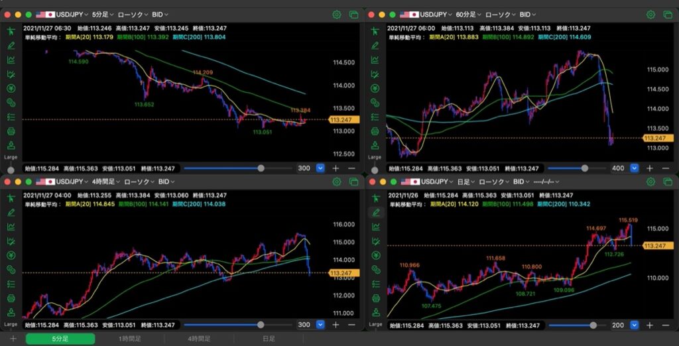
Task: Open blue dropdown next to 400 bar count
Action: [635, 168]
